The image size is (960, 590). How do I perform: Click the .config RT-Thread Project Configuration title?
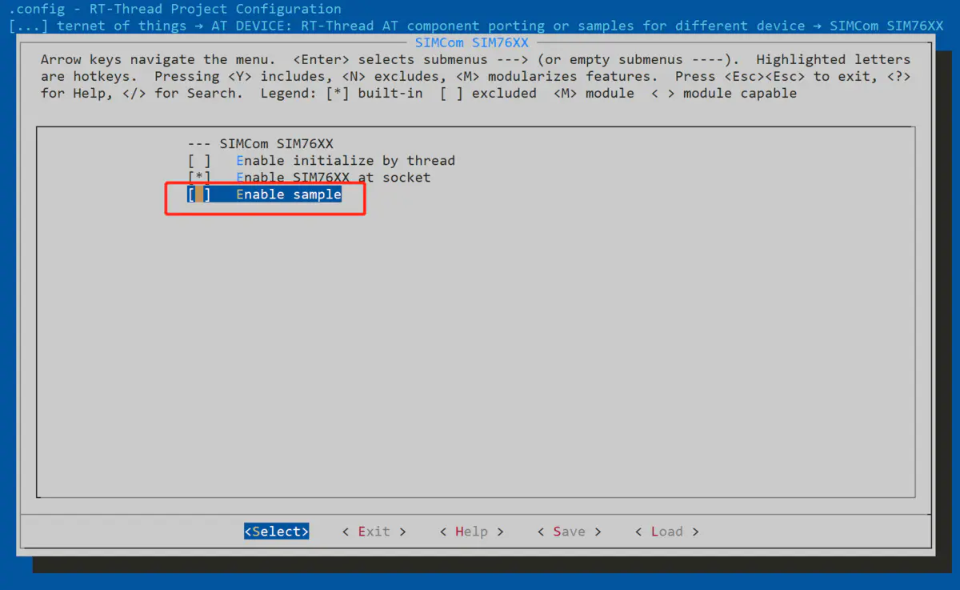coord(175,10)
